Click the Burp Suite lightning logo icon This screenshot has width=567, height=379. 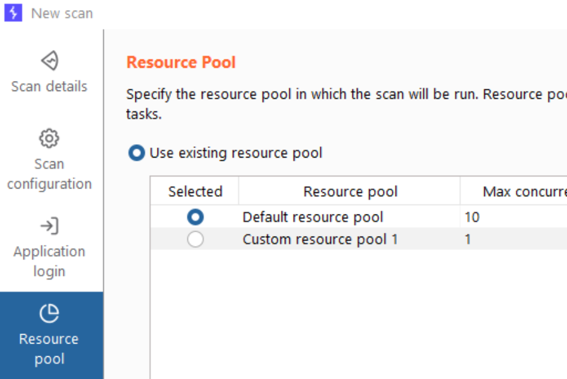pyautogui.click(x=13, y=13)
